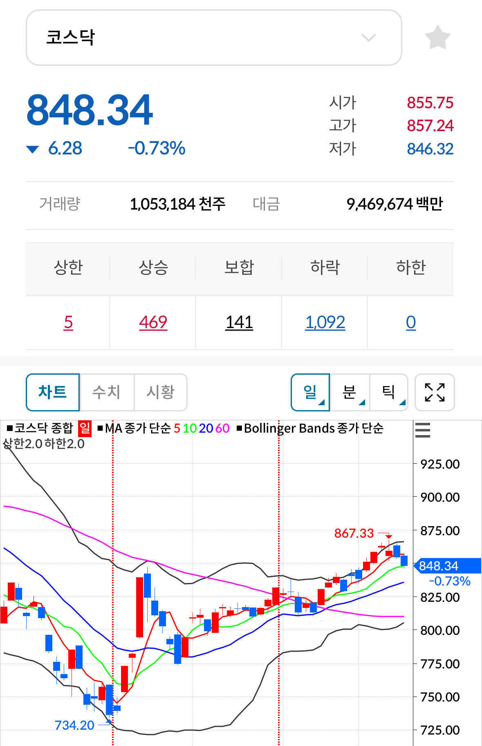The height and width of the screenshot is (746, 482).
Task: Select the 틱 tick chart period dropdown
Action: click(x=389, y=392)
